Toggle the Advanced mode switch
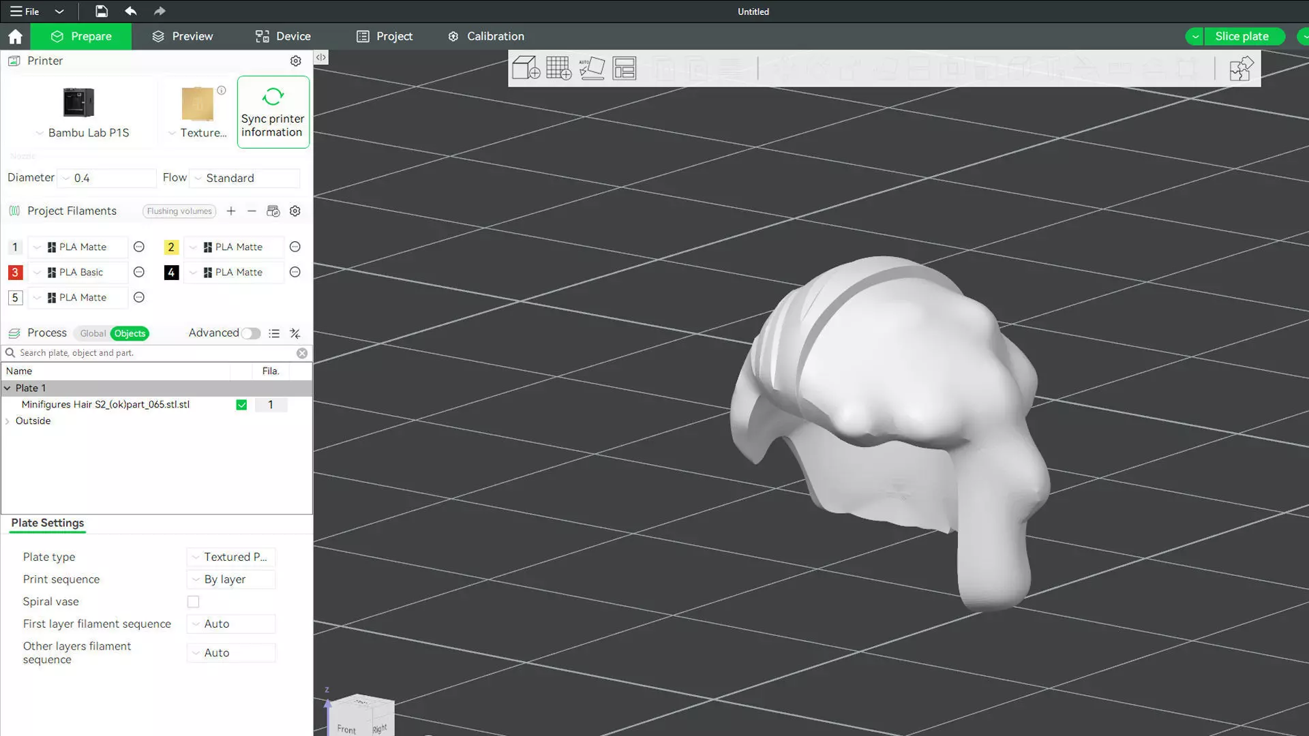Viewport: 1309px width, 736px height. coord(250,333)
